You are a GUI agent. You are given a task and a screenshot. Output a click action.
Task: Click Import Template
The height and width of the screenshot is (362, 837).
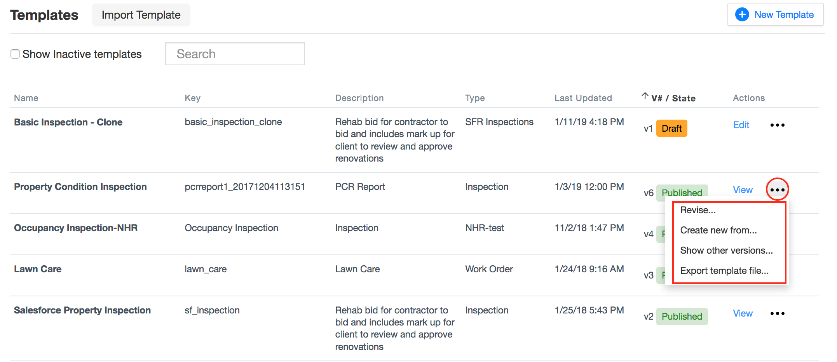[141, 15]
